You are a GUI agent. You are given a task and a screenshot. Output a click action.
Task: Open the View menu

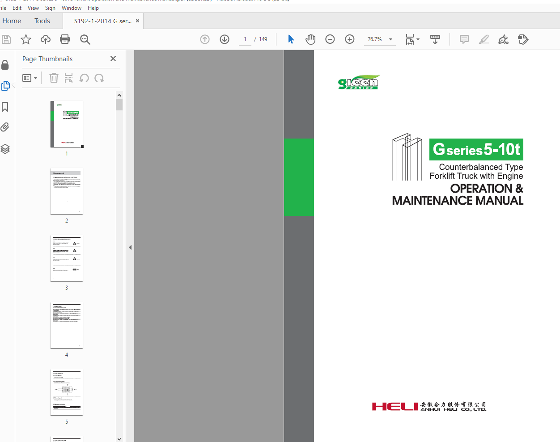pos(33,8)
